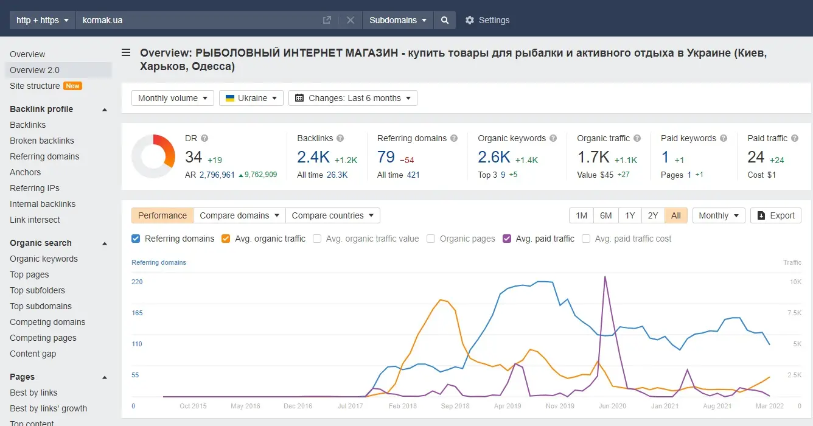Open the Monthly volume dropdown
813x426 pixels.
[x=173, y=98]
